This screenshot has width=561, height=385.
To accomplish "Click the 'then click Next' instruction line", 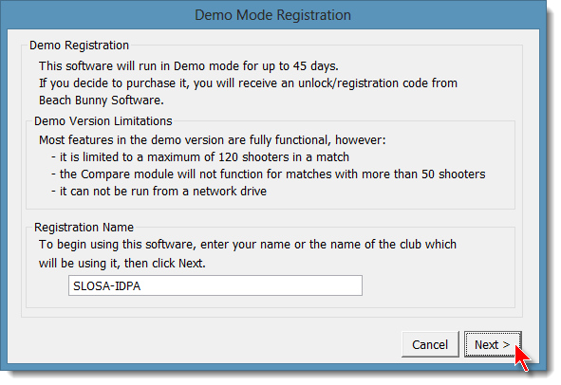I will [x=122, y=264].
